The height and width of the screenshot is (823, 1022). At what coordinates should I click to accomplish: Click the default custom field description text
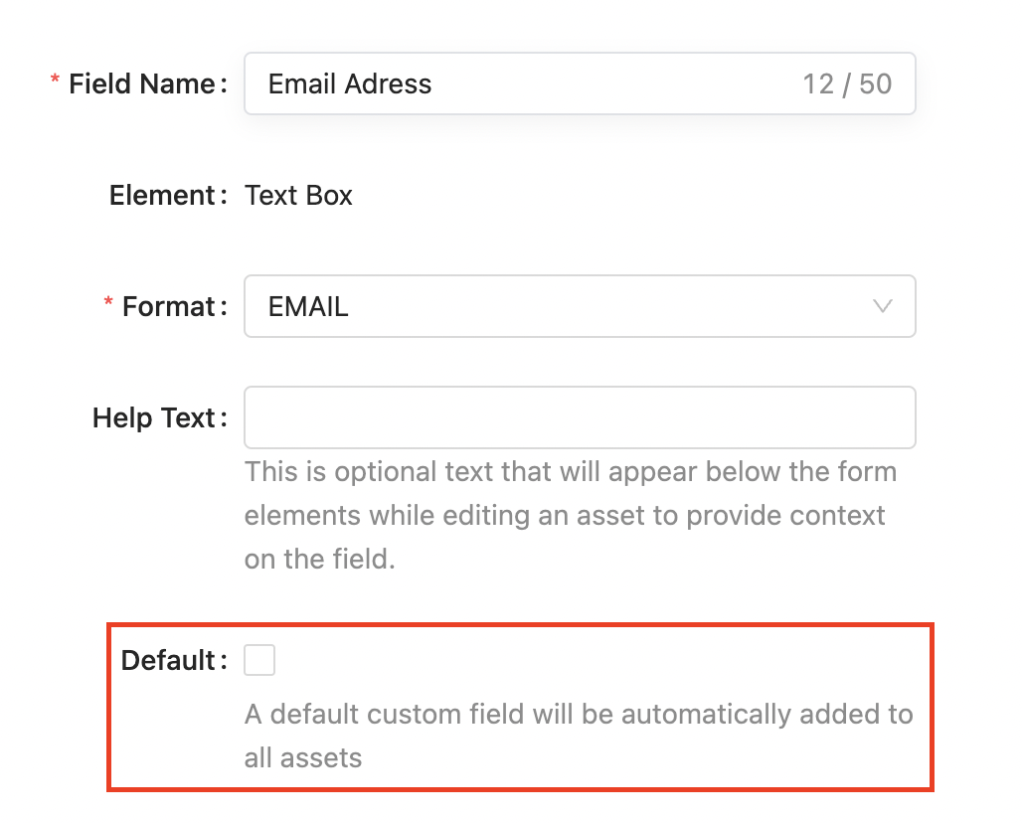pos(579,715)
